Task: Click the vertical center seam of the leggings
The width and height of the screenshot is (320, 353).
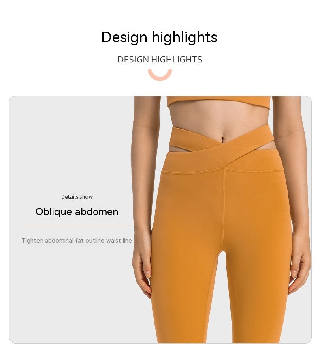Action: pyautogui.click(x=223, y=209)
